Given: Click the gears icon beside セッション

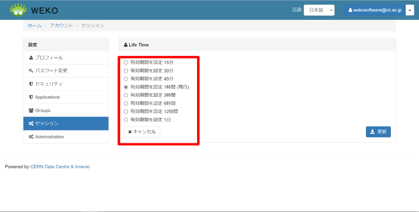Looking at the screenshot, I should click(31, 123).
